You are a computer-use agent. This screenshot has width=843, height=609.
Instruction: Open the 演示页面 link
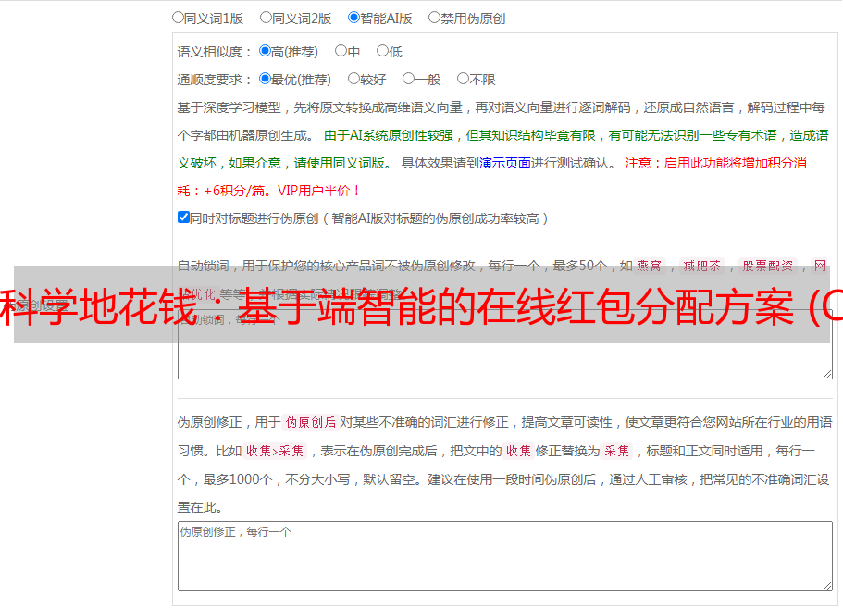(x=505, y=163)
